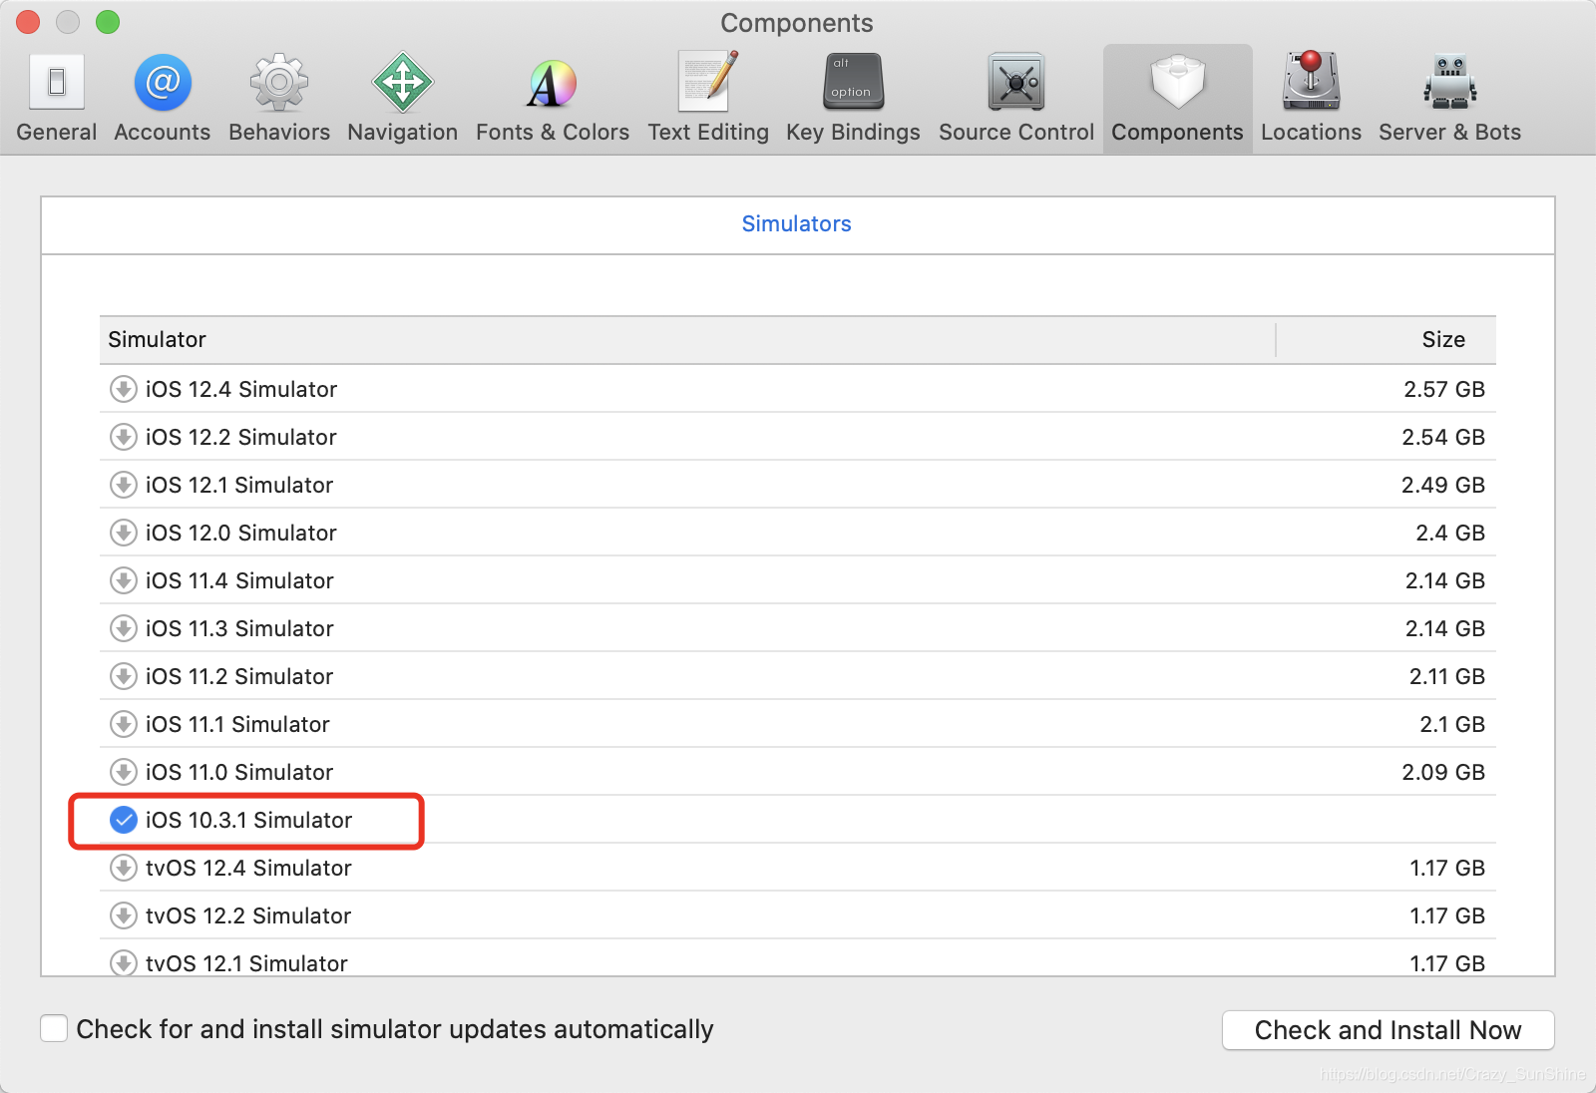Viewport: 1596px width, 1093px height.
Task: Download the tvOS 12.1 Simulator
Action: pos(124,962)
